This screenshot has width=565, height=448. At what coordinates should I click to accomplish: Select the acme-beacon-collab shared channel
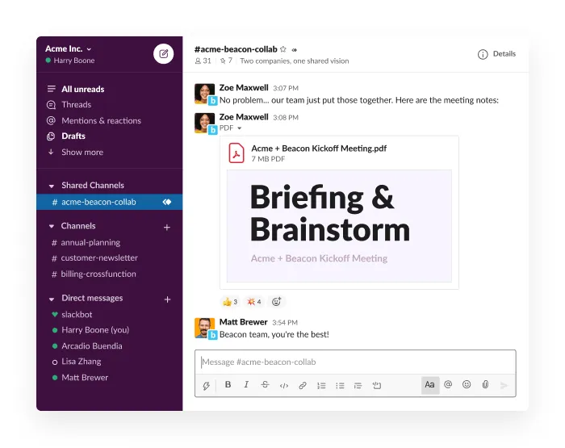pyautogui.click(x=109, y=202)
